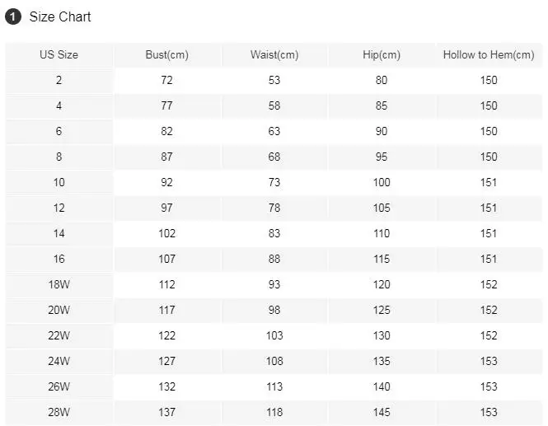Click the numbered circle icon beside Size Chart
The height and width of the screenshot is (426, 548).
[x=12, y=16]
